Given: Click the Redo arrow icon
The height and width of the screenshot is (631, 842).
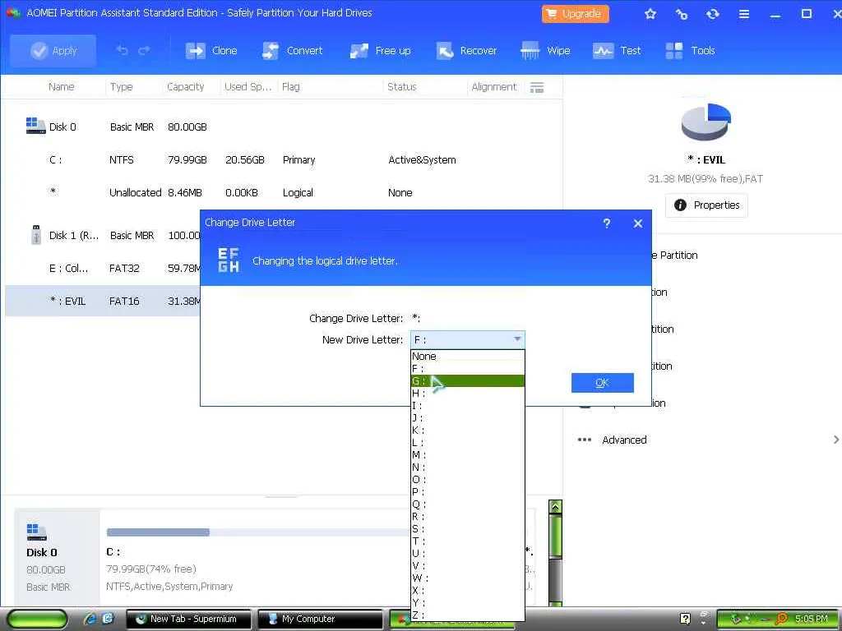Looking at the screenshot, I should point(144,50).
